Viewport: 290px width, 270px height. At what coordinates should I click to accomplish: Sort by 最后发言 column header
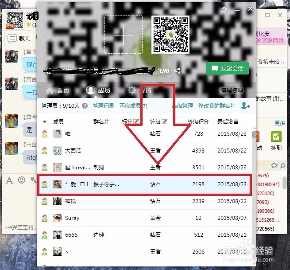[x=228, y=121]
